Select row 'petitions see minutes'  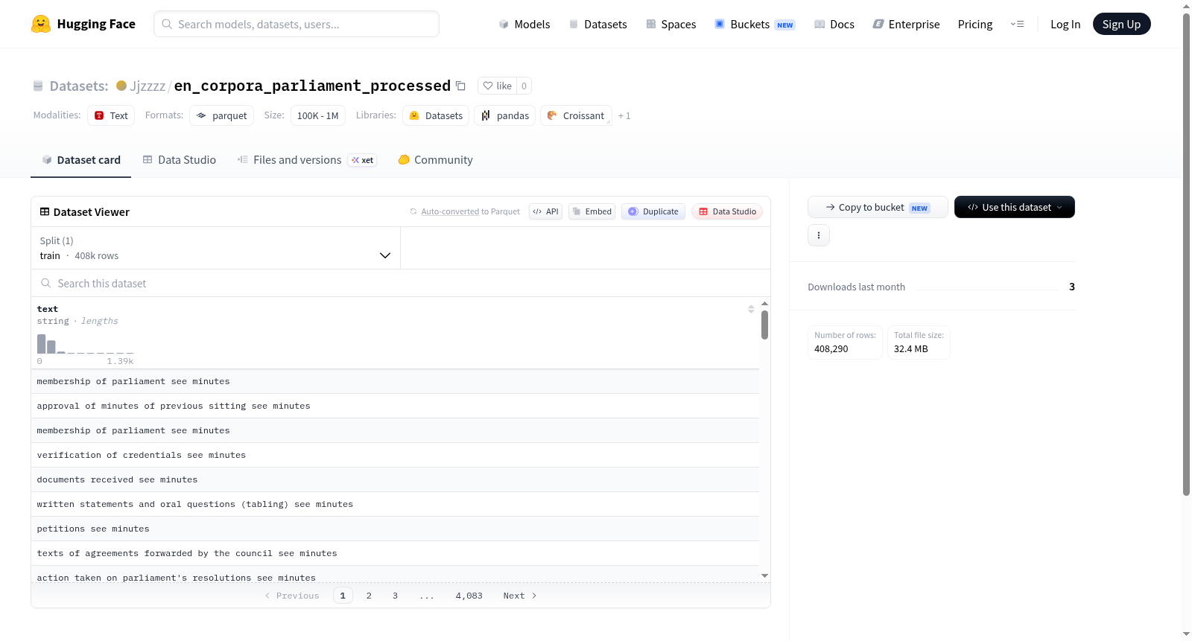[x=395, y=529]
